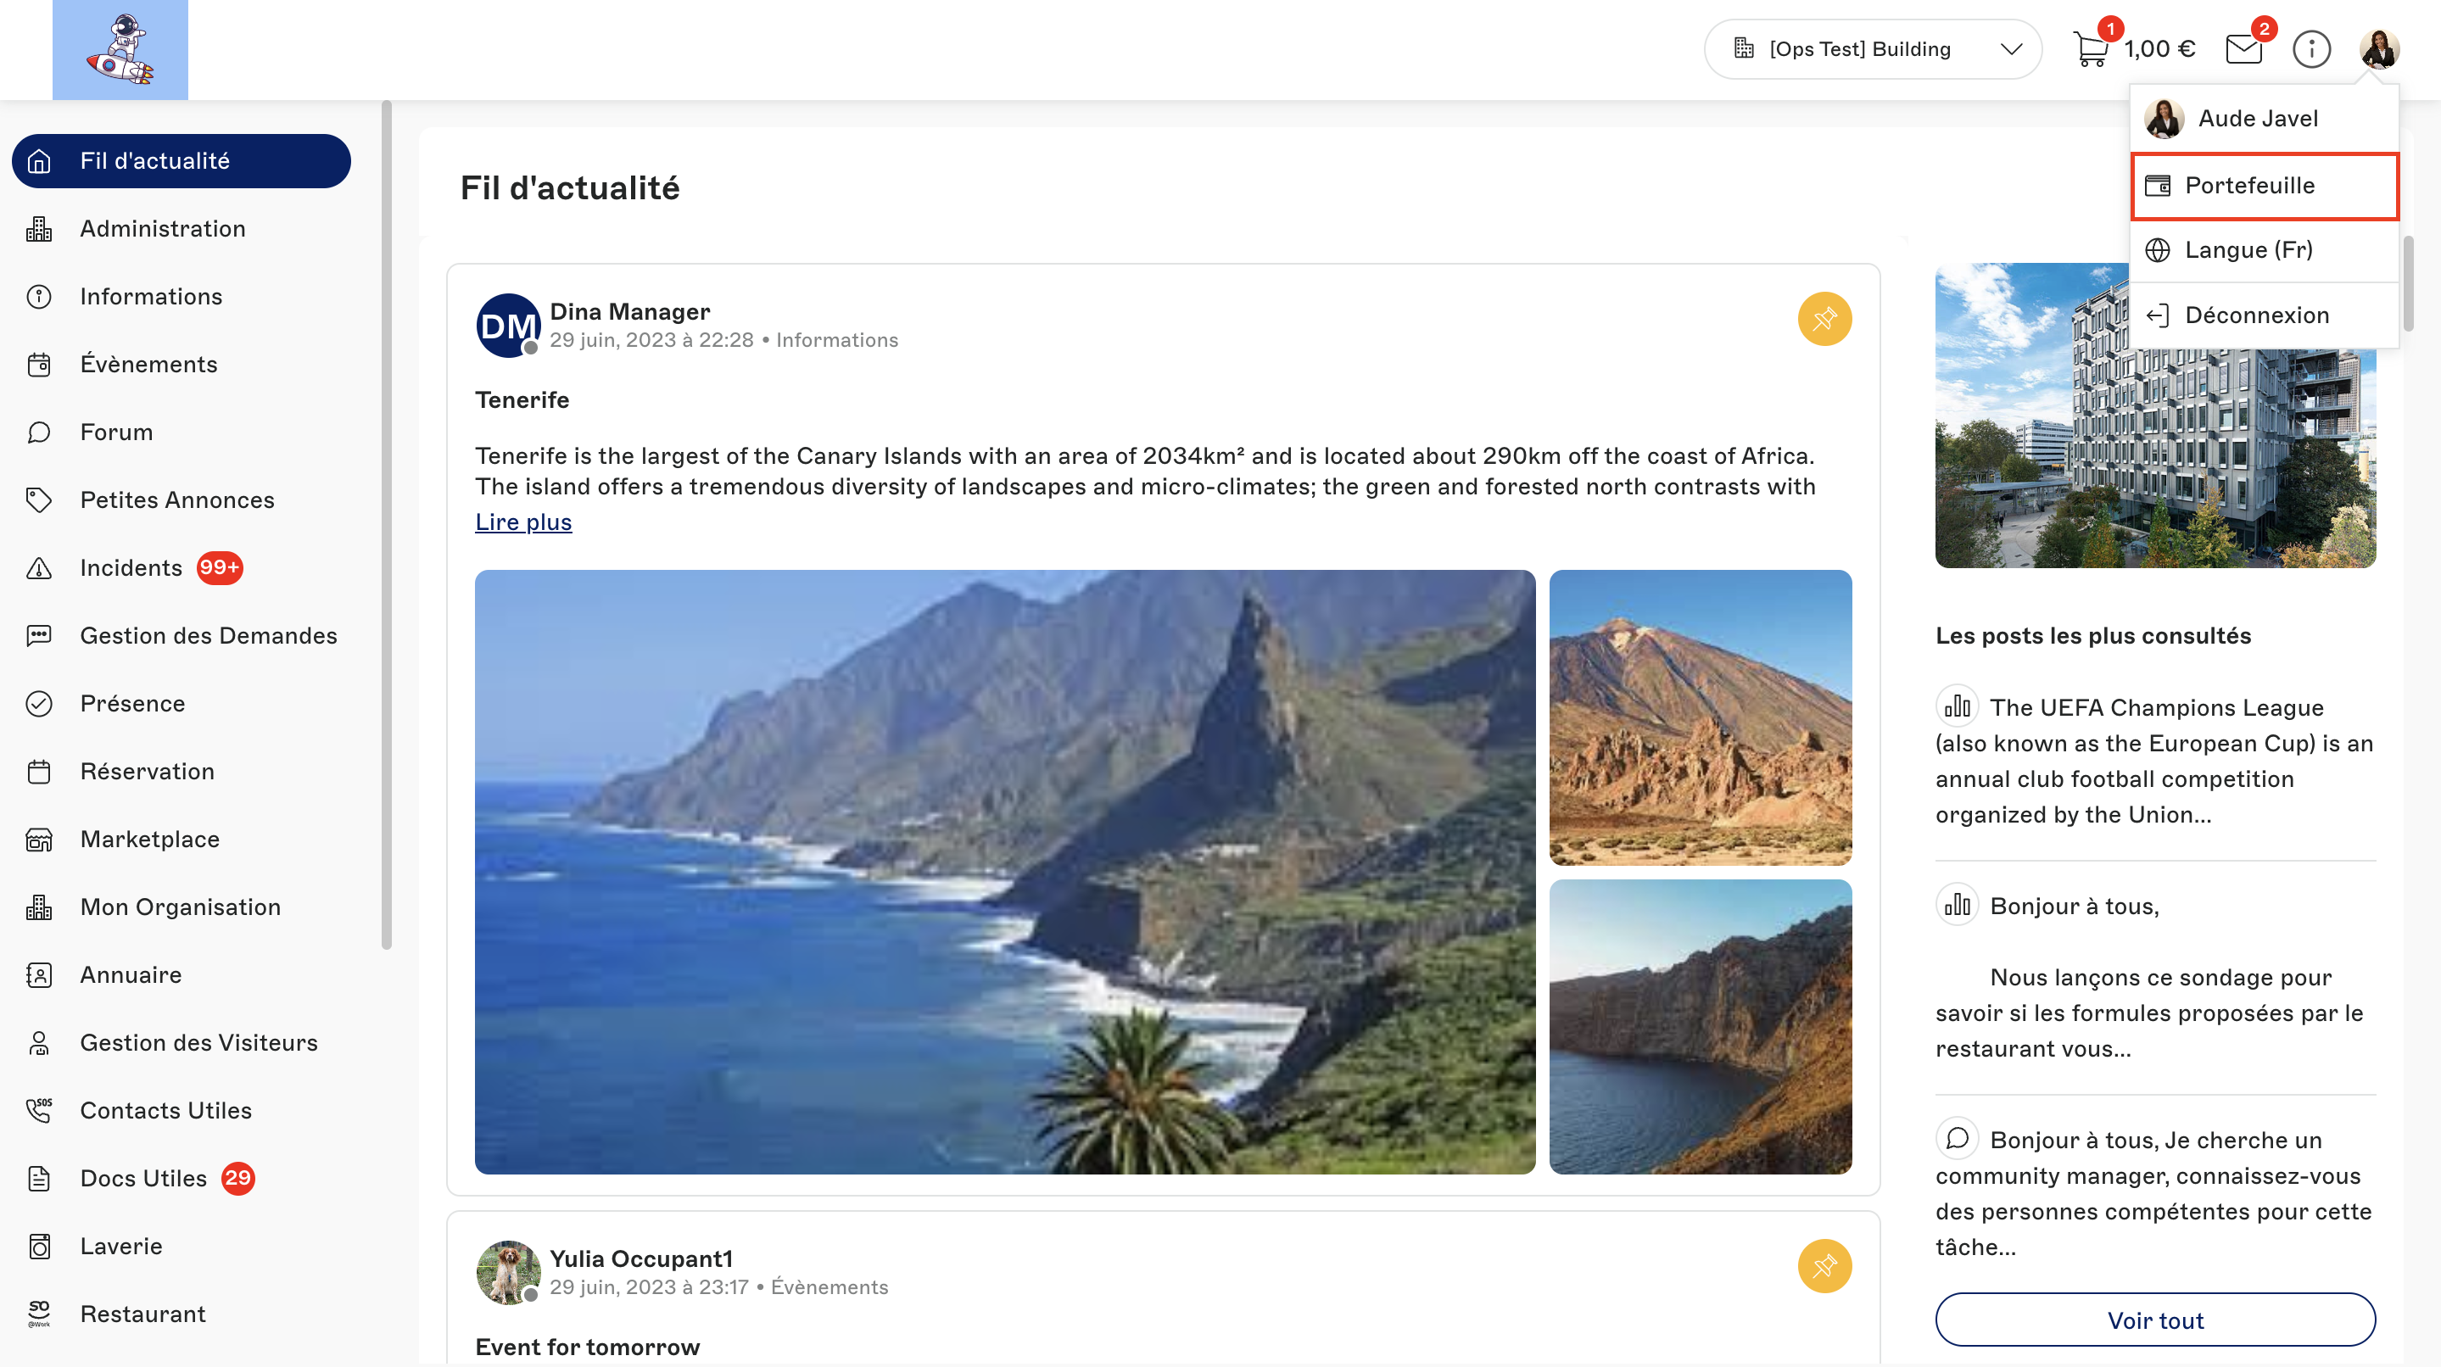Open the large Tenerife coastline photo
This screenshot has width=2441, height=1367.
coord(1004,872)
